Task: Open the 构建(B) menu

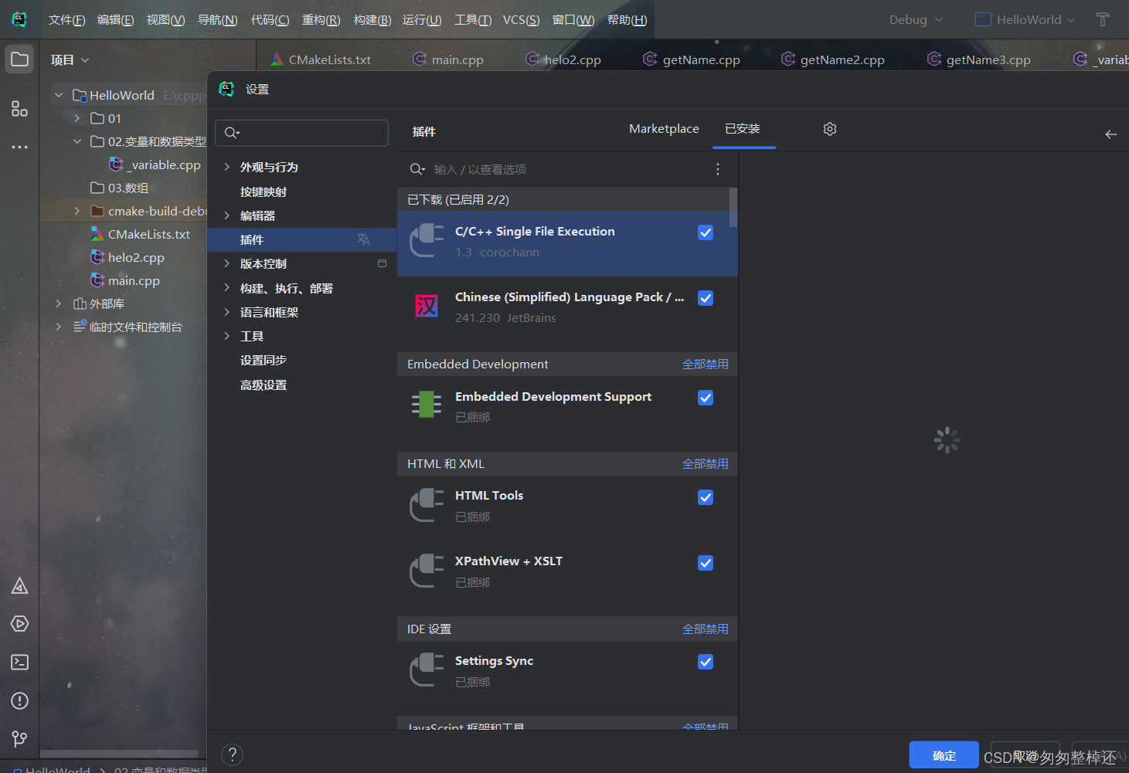Action: pyautogui.click(x=372, y=19)
